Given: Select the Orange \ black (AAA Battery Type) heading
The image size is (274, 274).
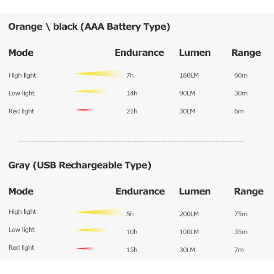Looking at the screenshot, I should (89, 27).
